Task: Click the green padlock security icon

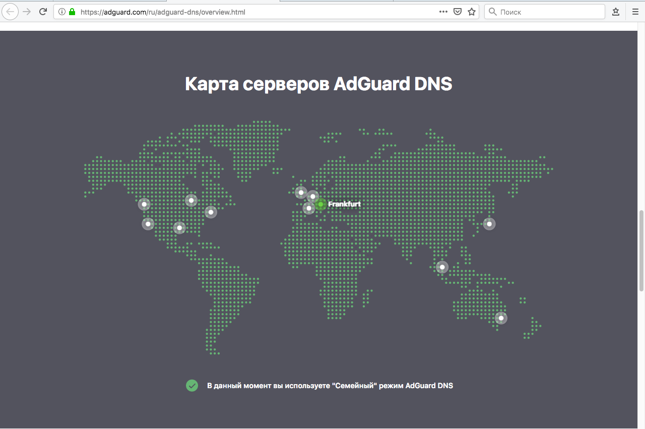Action: pos(72,12)
